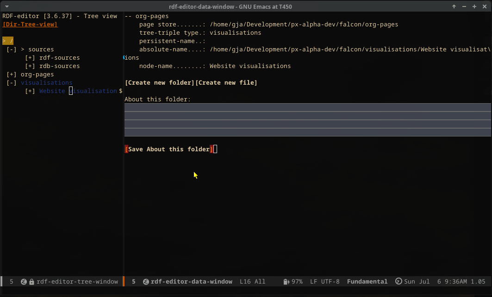Viewport: 492px width, 297px height.
Task: Expand the rdb-sources node
Action: click(30, 66)
